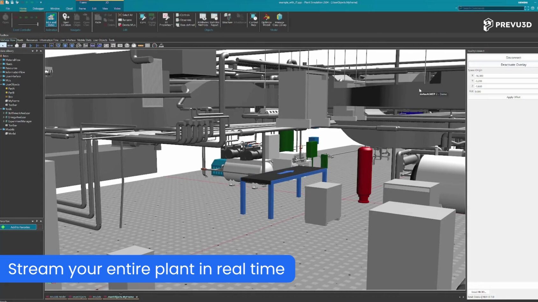Open the Statistics Report
This screenshot has width=538, height=302.
coord(214,20)
